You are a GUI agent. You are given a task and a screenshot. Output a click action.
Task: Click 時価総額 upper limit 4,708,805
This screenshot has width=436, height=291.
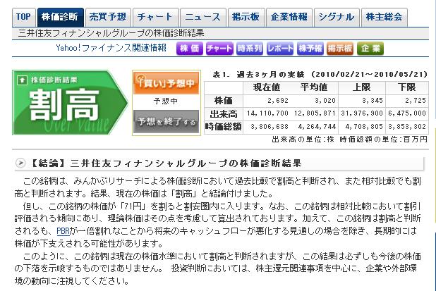click(364, 127)
